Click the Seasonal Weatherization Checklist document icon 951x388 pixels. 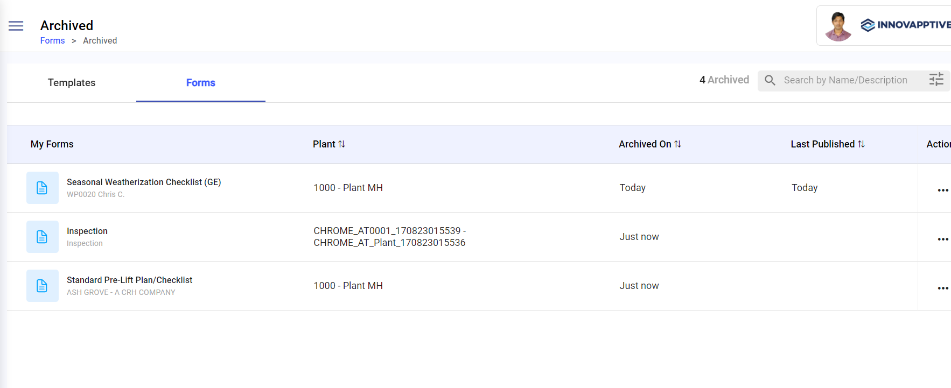pyautogui.click(x=42, y=188)
